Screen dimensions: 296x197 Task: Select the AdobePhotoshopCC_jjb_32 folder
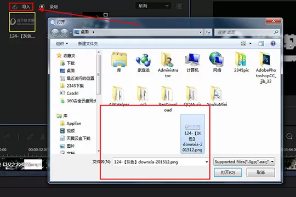266,68
